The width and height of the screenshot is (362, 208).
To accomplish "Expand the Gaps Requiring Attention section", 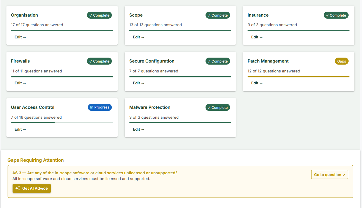I will click(36, 160).
